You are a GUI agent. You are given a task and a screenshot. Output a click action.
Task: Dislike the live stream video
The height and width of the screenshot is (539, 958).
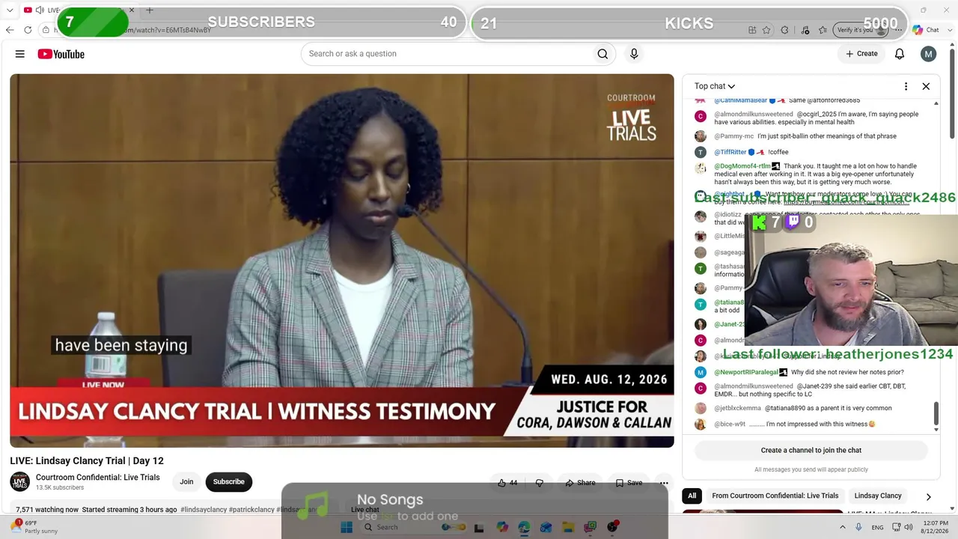click(539, 483)
